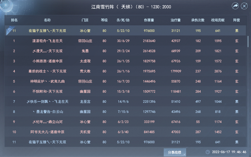The width and height of the screenshot is (251, 157).
Task: Click the 治疗量 column header
Action: 176,20
